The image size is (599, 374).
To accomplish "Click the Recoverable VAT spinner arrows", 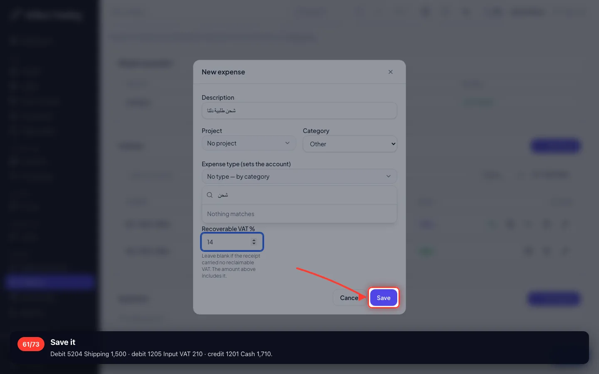I will tap(254, 242).
